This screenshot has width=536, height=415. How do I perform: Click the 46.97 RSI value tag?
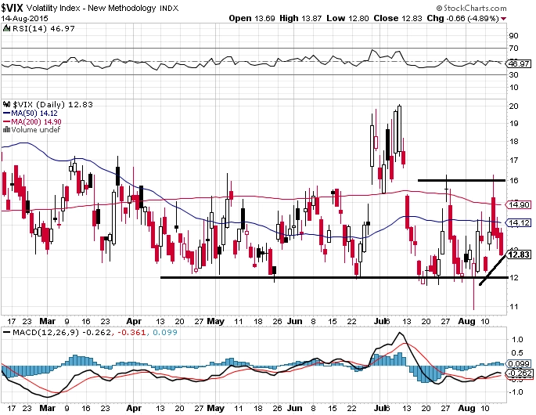(x=519, y=63)
